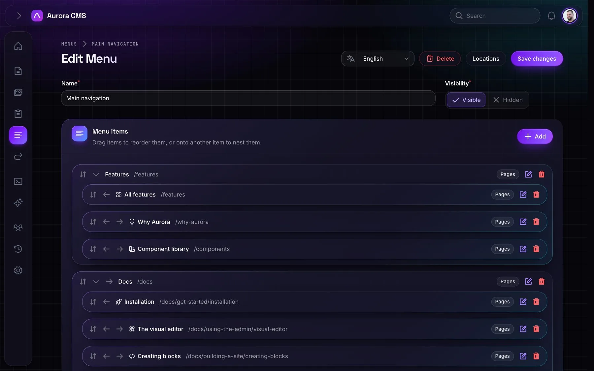This screenshot has width=594, height=371.
Task: Grab the reorder handle for All features
Action: click(93, 195)
